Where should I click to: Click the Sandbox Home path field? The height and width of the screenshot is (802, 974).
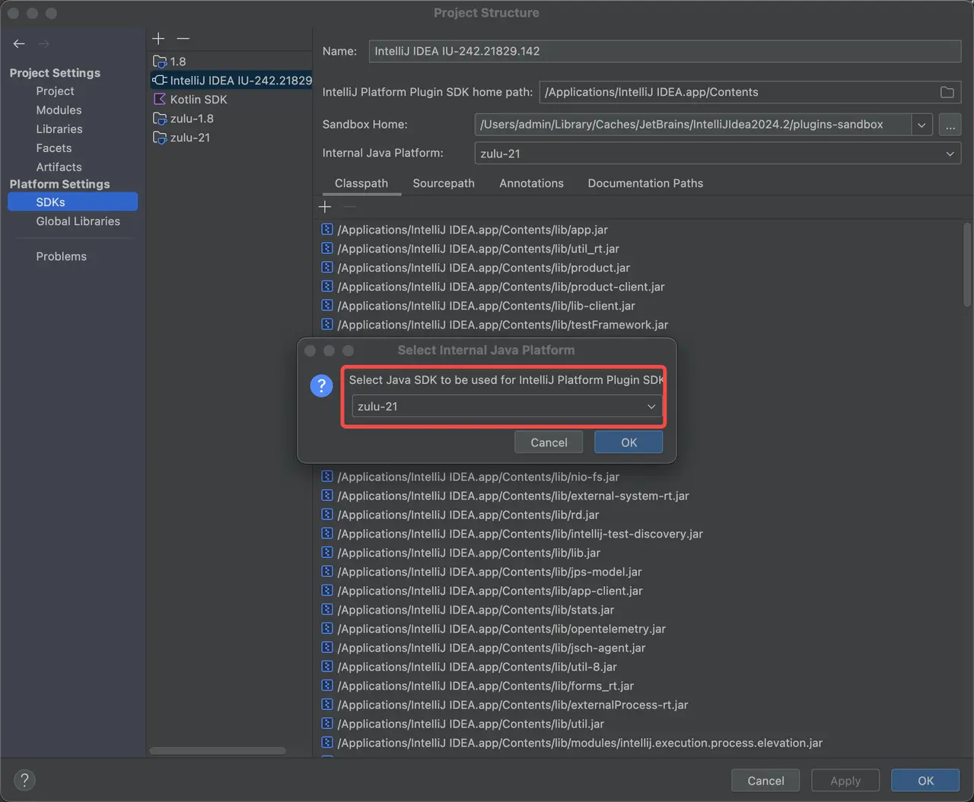pyautogui.click(x=693, y=125)
